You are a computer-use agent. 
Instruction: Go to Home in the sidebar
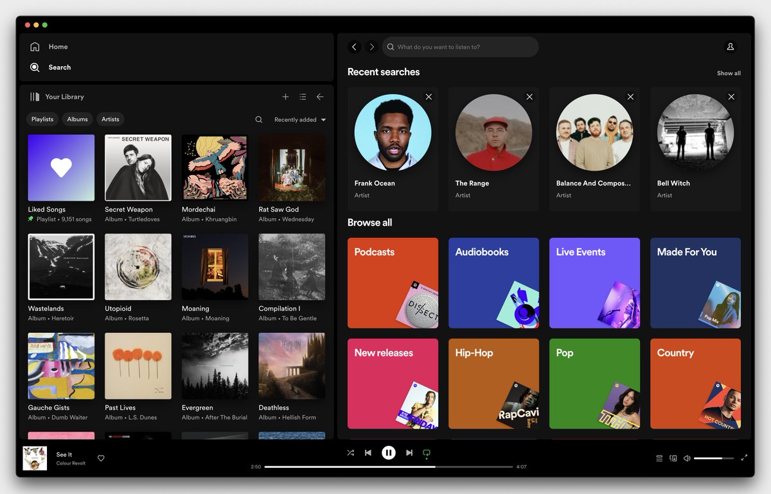(49, 47)
